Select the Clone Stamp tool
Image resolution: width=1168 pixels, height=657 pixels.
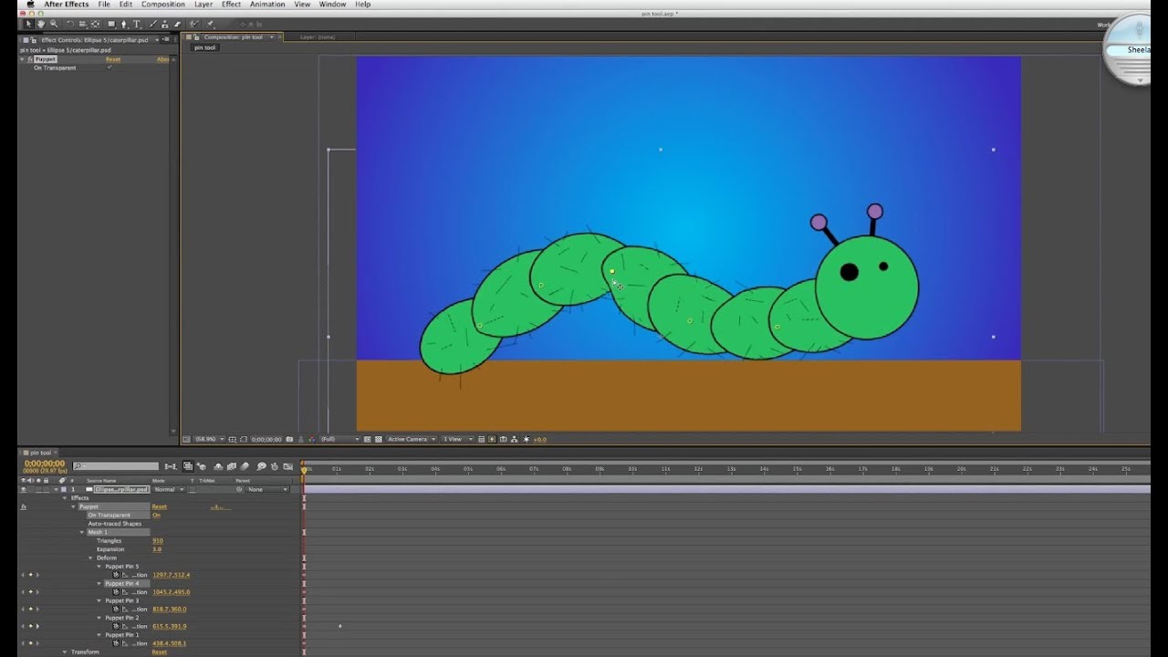(x=164, y=25)
